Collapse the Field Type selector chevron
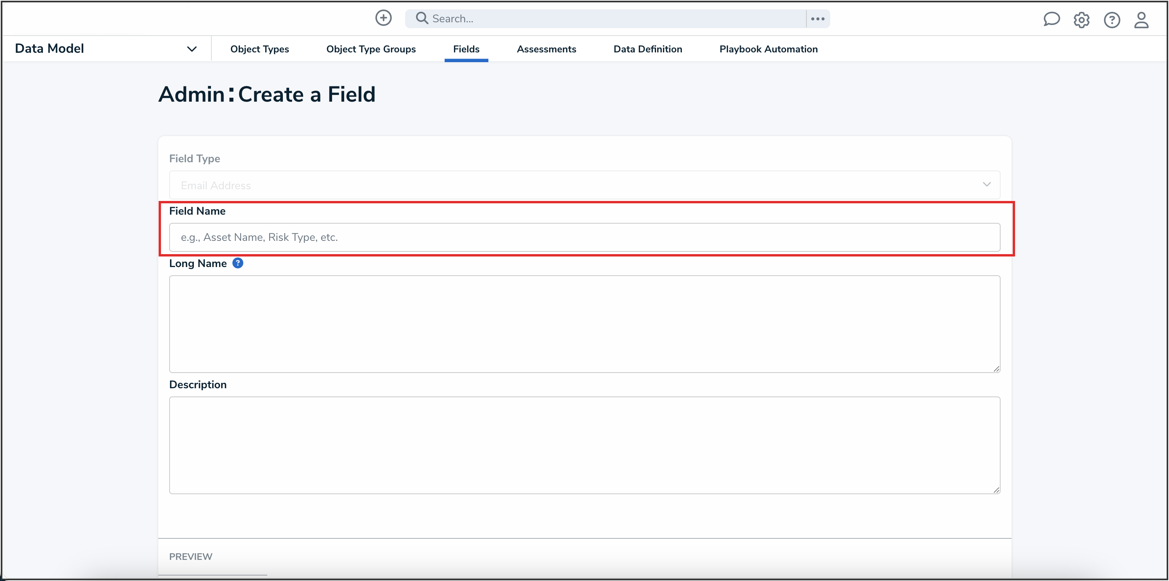The image size is (1169, 581). coord(987,185)
